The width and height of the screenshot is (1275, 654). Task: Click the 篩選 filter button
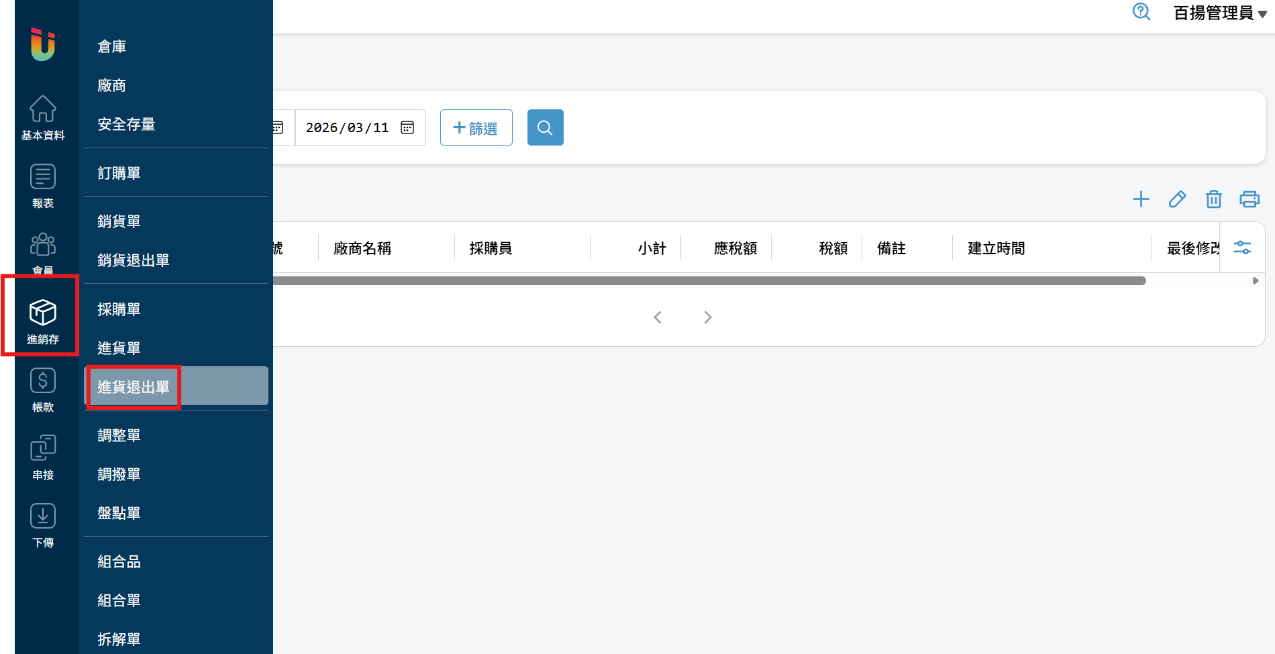pos(476,127)
